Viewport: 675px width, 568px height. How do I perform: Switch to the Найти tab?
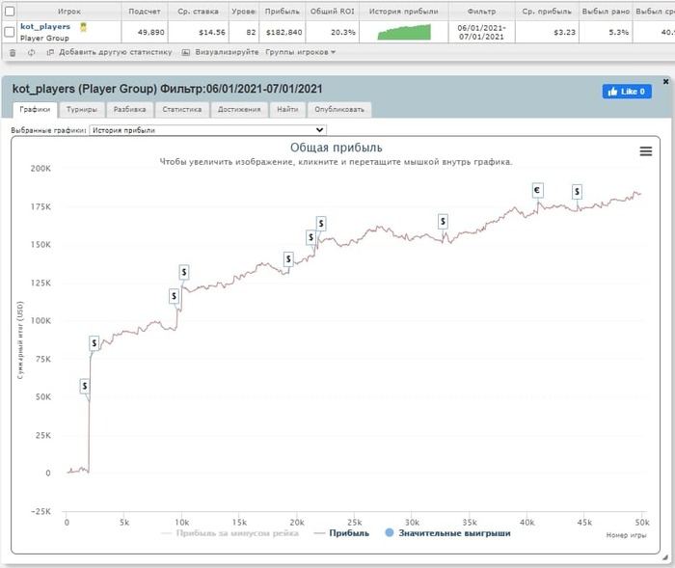(287, 109)
